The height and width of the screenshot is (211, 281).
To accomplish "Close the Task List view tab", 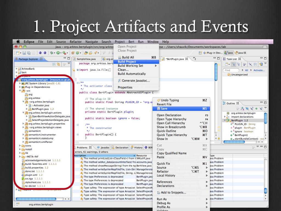I will 239,59.
